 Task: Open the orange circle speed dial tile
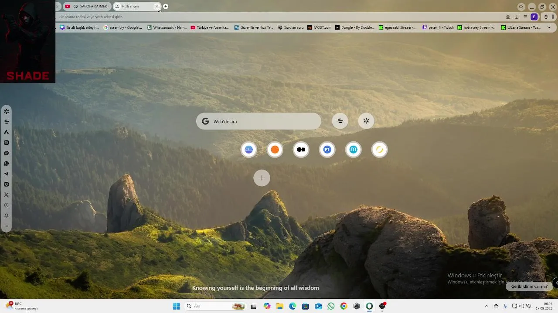[275, 150]
